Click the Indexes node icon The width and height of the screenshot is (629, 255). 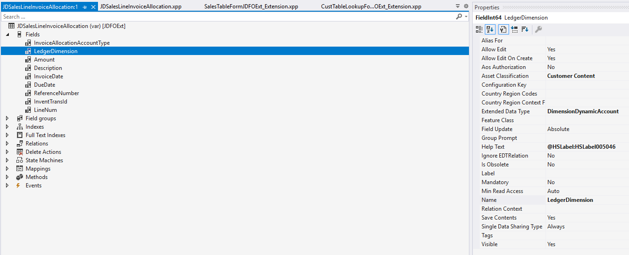[20, 127]
